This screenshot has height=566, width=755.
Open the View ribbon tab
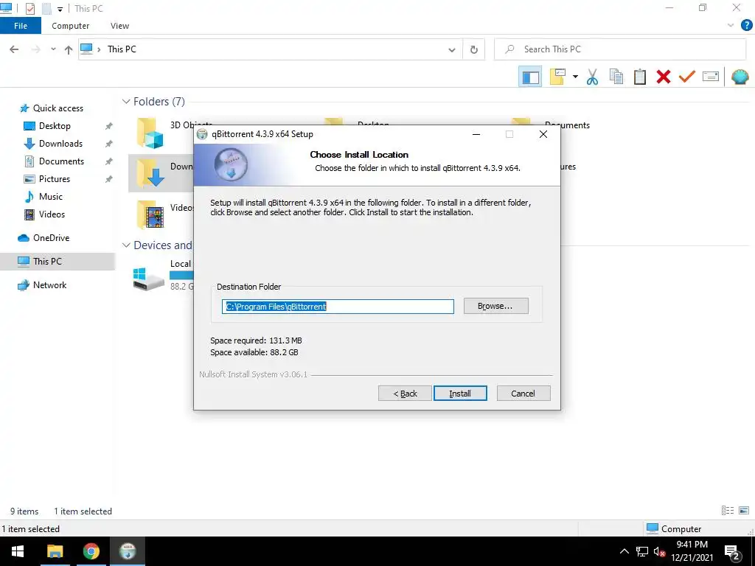[119, 26]
